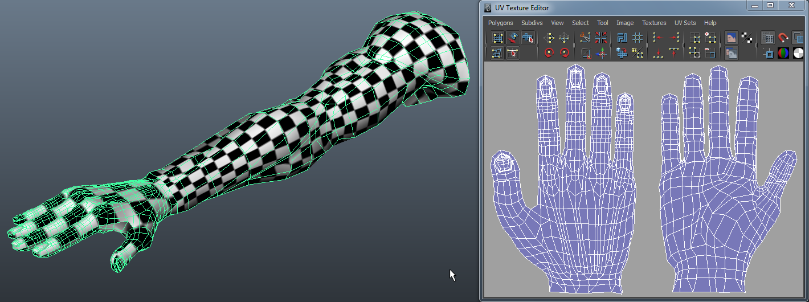
Task: Click the Layout UVs maze-like icon
Action: point(622,38)
